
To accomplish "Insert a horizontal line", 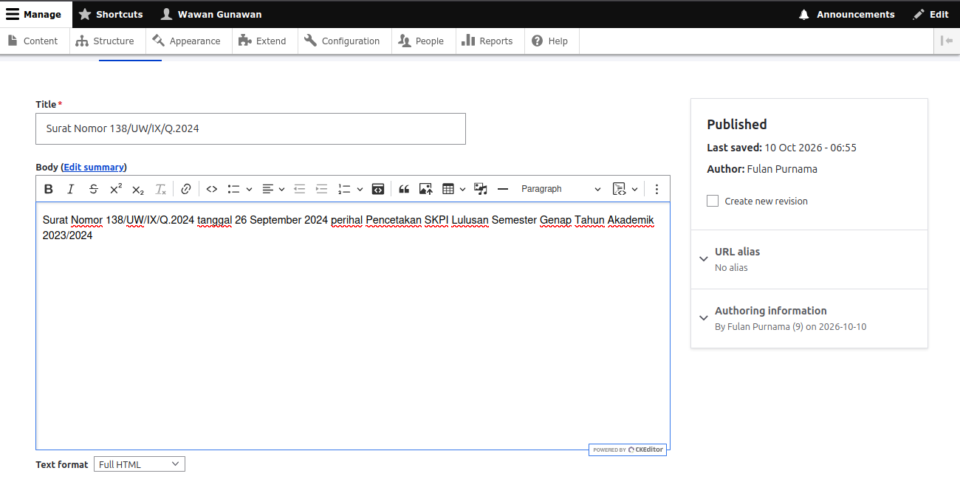I will click(x=503, y=189).
